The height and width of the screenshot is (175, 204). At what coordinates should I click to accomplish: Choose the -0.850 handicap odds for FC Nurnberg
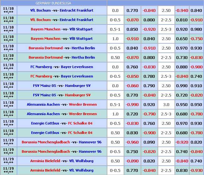[x=132, y=76]
